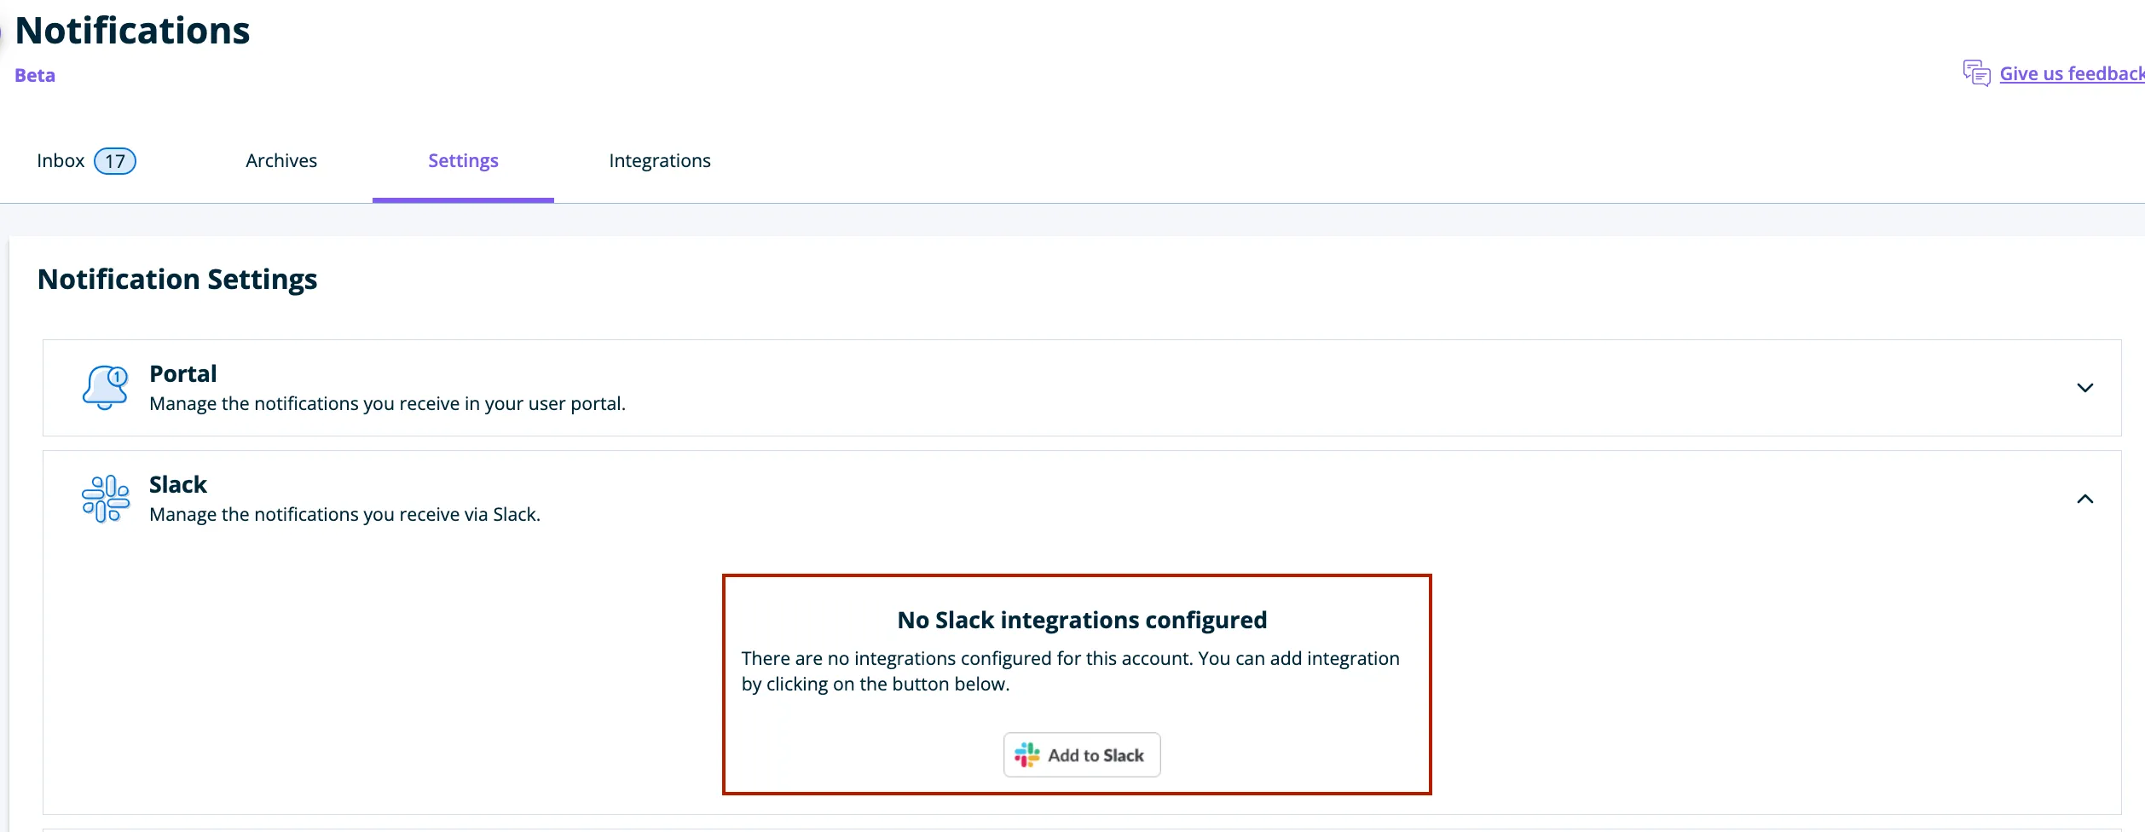Screen dimensions: 2145x832
Task: Click the No Slack integrations configured message
Action: point(1081,620)
